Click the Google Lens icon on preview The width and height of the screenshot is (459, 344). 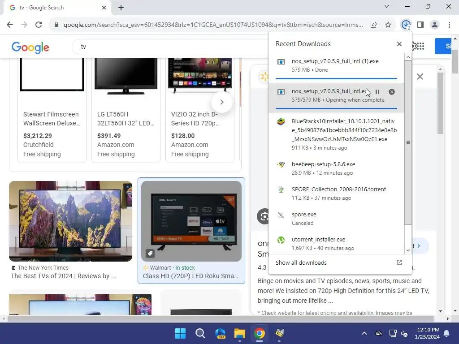pyautogui.click(x=264, y=216)
